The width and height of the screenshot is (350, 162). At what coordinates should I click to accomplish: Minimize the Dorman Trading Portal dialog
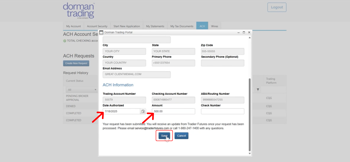tap(239, 32)
